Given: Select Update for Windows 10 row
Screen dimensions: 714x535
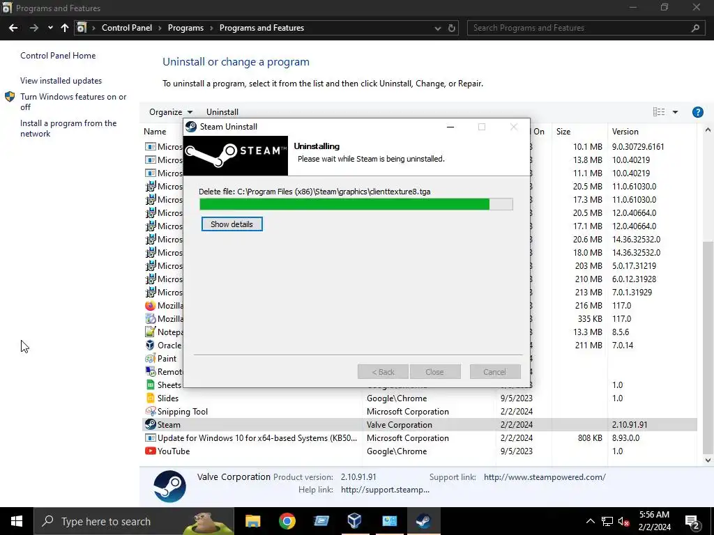Looking at the screenshot, I should [419, 438].
